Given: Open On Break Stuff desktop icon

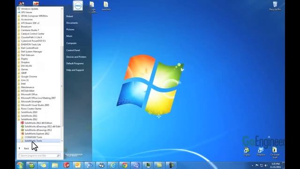Looking at the screenshot, I should click(275, 153).
